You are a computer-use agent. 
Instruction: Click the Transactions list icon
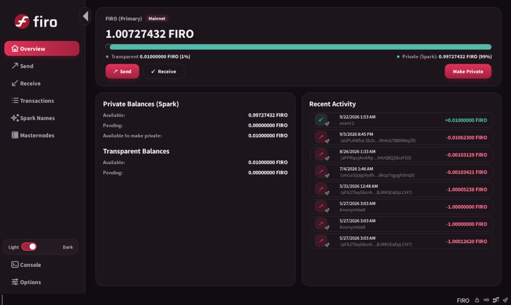coord(15,100)
